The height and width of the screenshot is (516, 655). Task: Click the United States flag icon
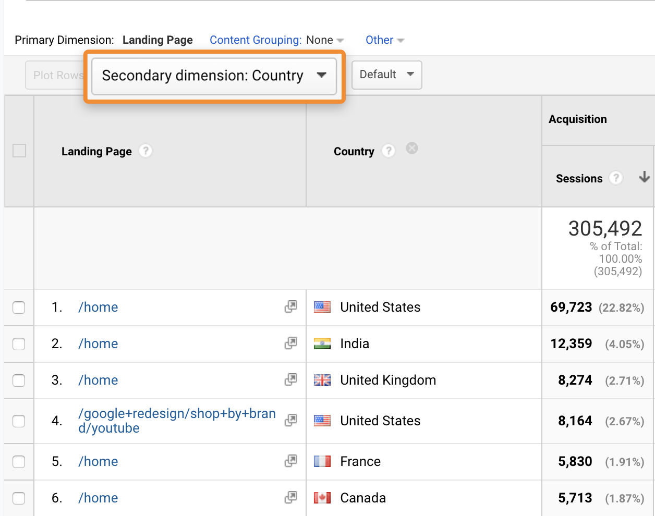tap(322, 307)
